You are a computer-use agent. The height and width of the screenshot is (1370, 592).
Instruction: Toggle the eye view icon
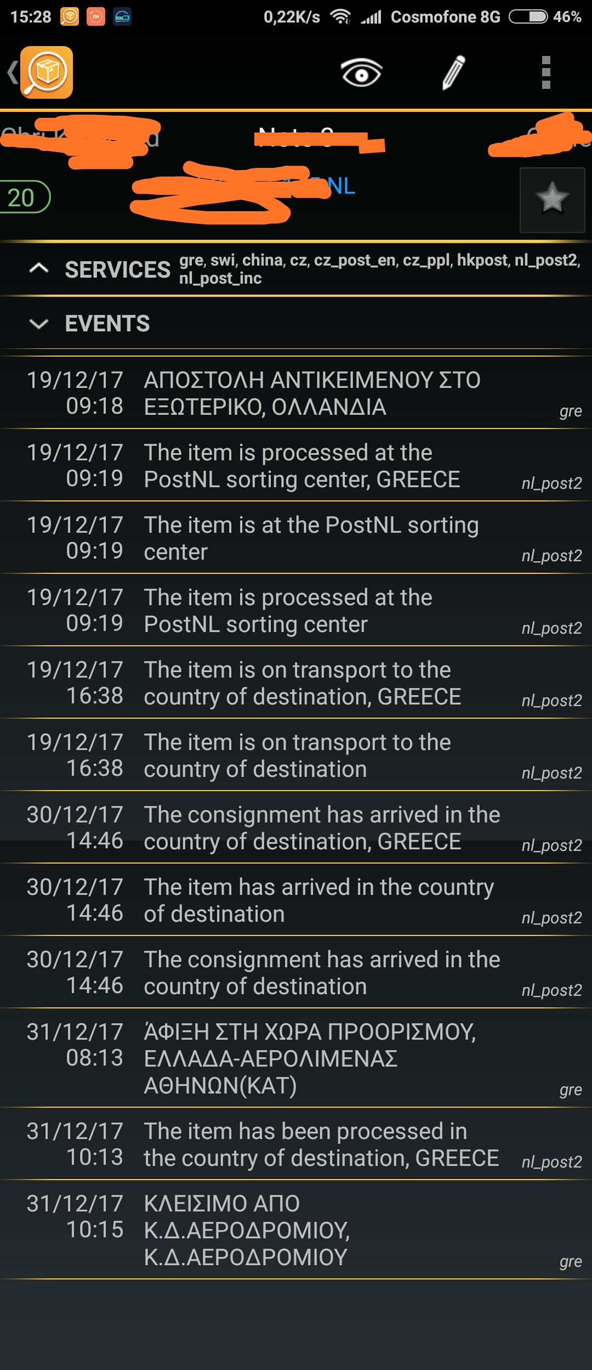(x=361, y=72)
